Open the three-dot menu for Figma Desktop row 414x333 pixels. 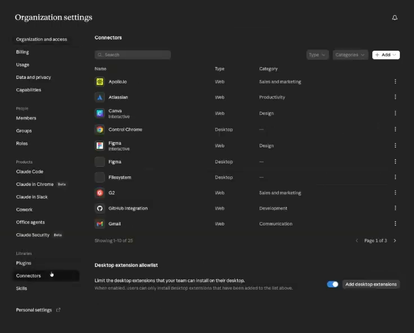[395, 161]
